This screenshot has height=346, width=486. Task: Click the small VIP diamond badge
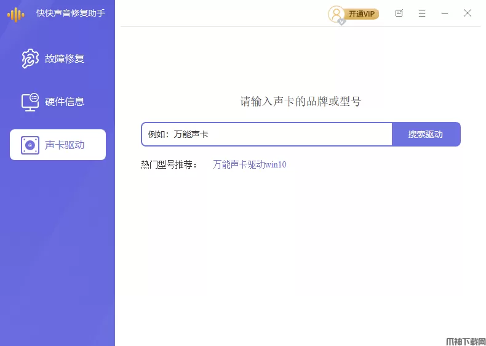click(x=341, y=22)
